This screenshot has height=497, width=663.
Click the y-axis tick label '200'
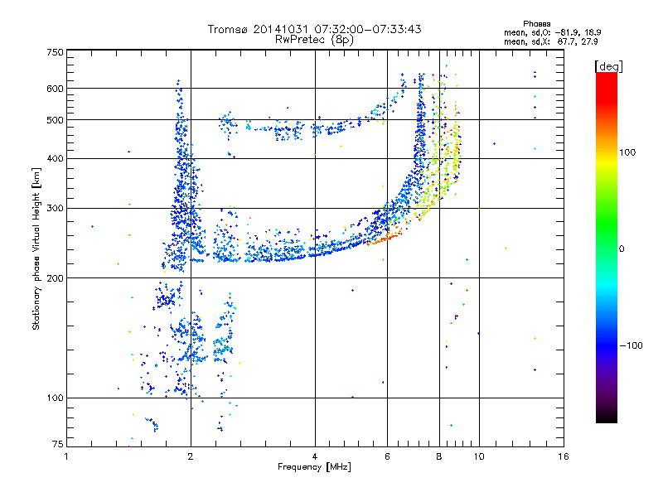tap(55, 278)
